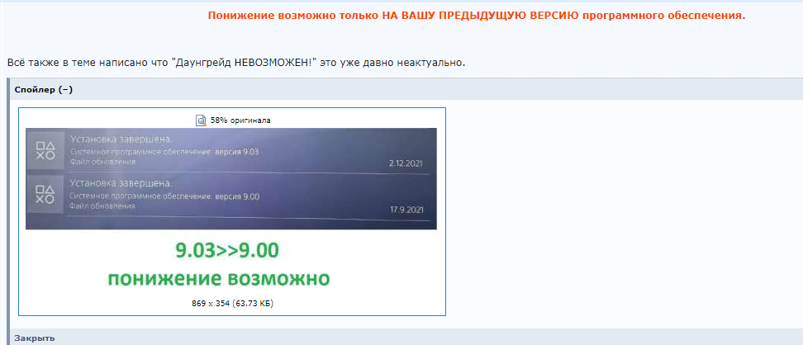Click the "869 x 354 (63.73 КБ)" size label
This screenshot has width=803, height=345.
click(x=232, y=304)
